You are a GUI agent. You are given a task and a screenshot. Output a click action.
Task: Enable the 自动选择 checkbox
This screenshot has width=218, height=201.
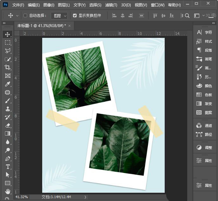click(25, 16)
